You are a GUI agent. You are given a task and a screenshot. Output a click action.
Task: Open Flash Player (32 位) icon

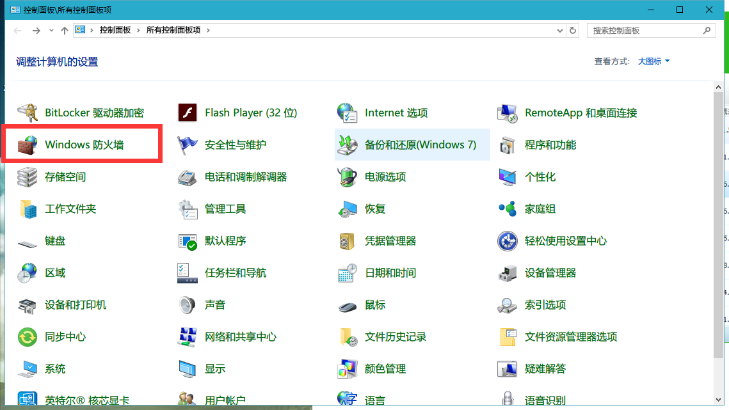point(188,113)
